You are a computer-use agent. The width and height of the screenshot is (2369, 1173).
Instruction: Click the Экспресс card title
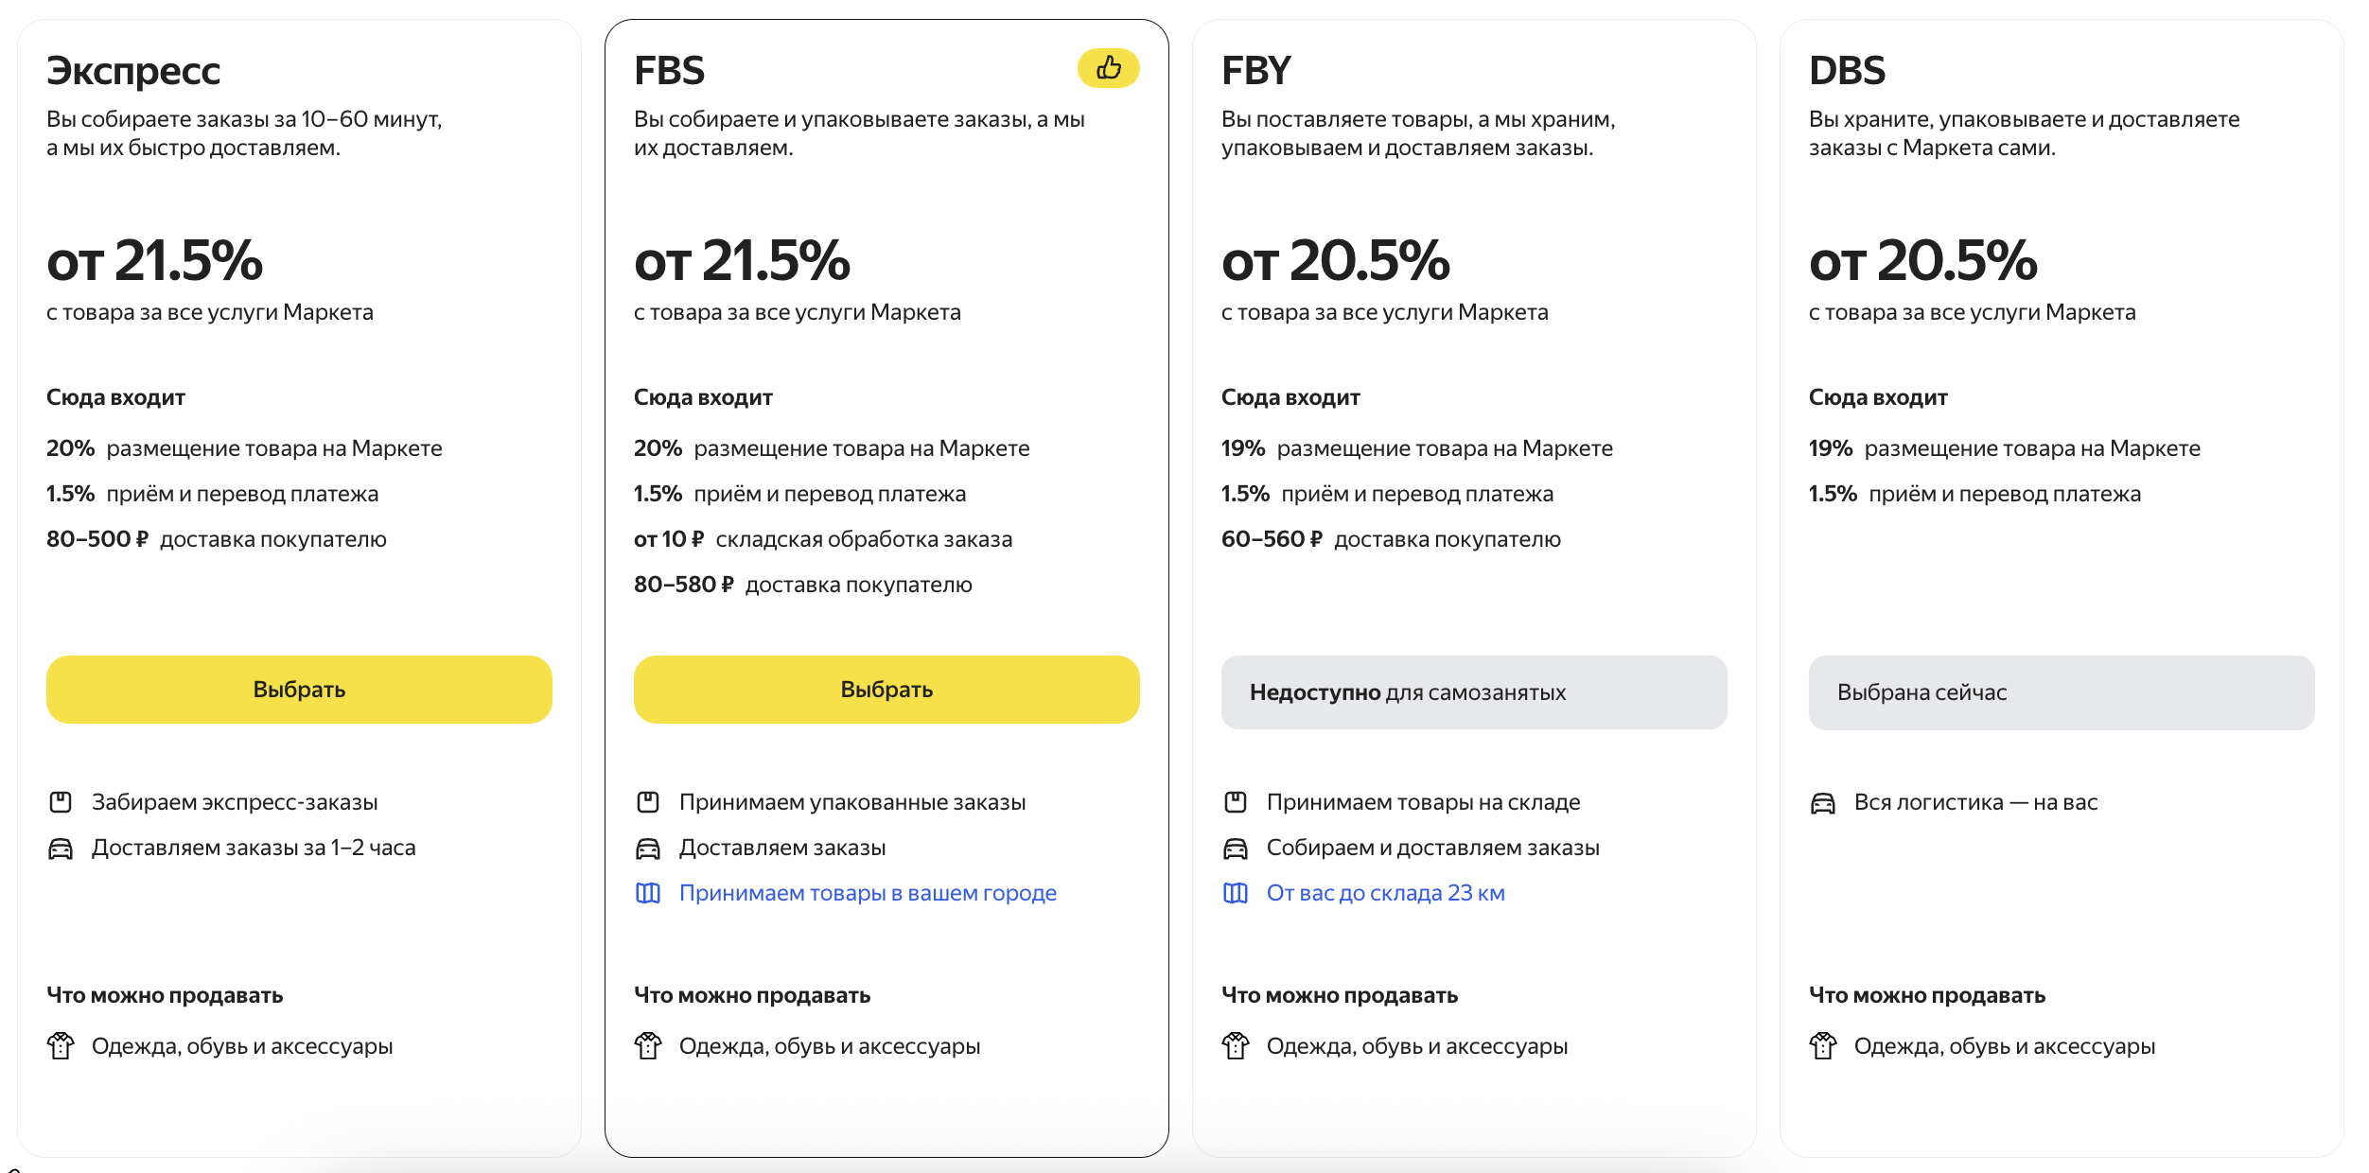click(x=133, y=72)
